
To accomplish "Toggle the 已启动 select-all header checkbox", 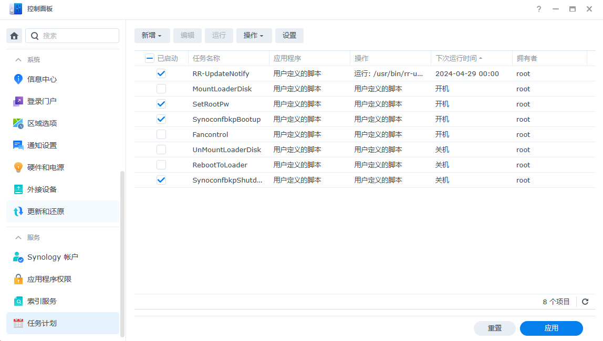I will click(x=150, y=58).
